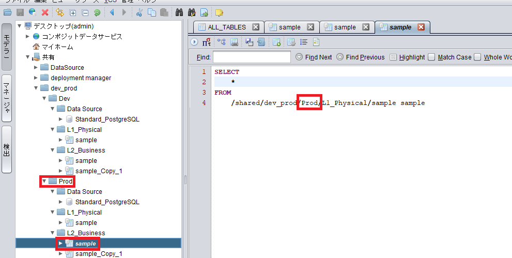The width and height of the screenshot is (512, 258).
Task: Click the node lineage diagram icon
Action: coord(222,42)
